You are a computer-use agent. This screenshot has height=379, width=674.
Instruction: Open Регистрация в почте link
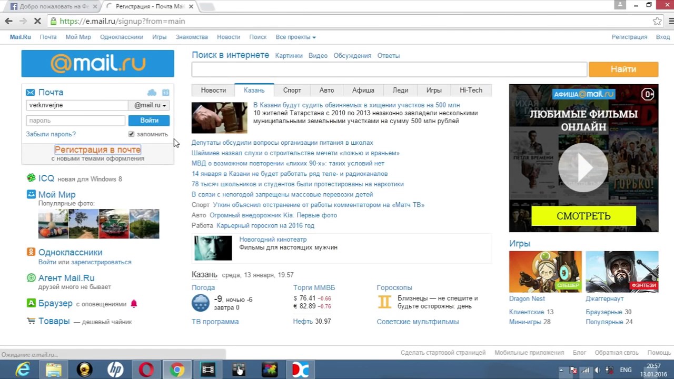tap(97, 149)
